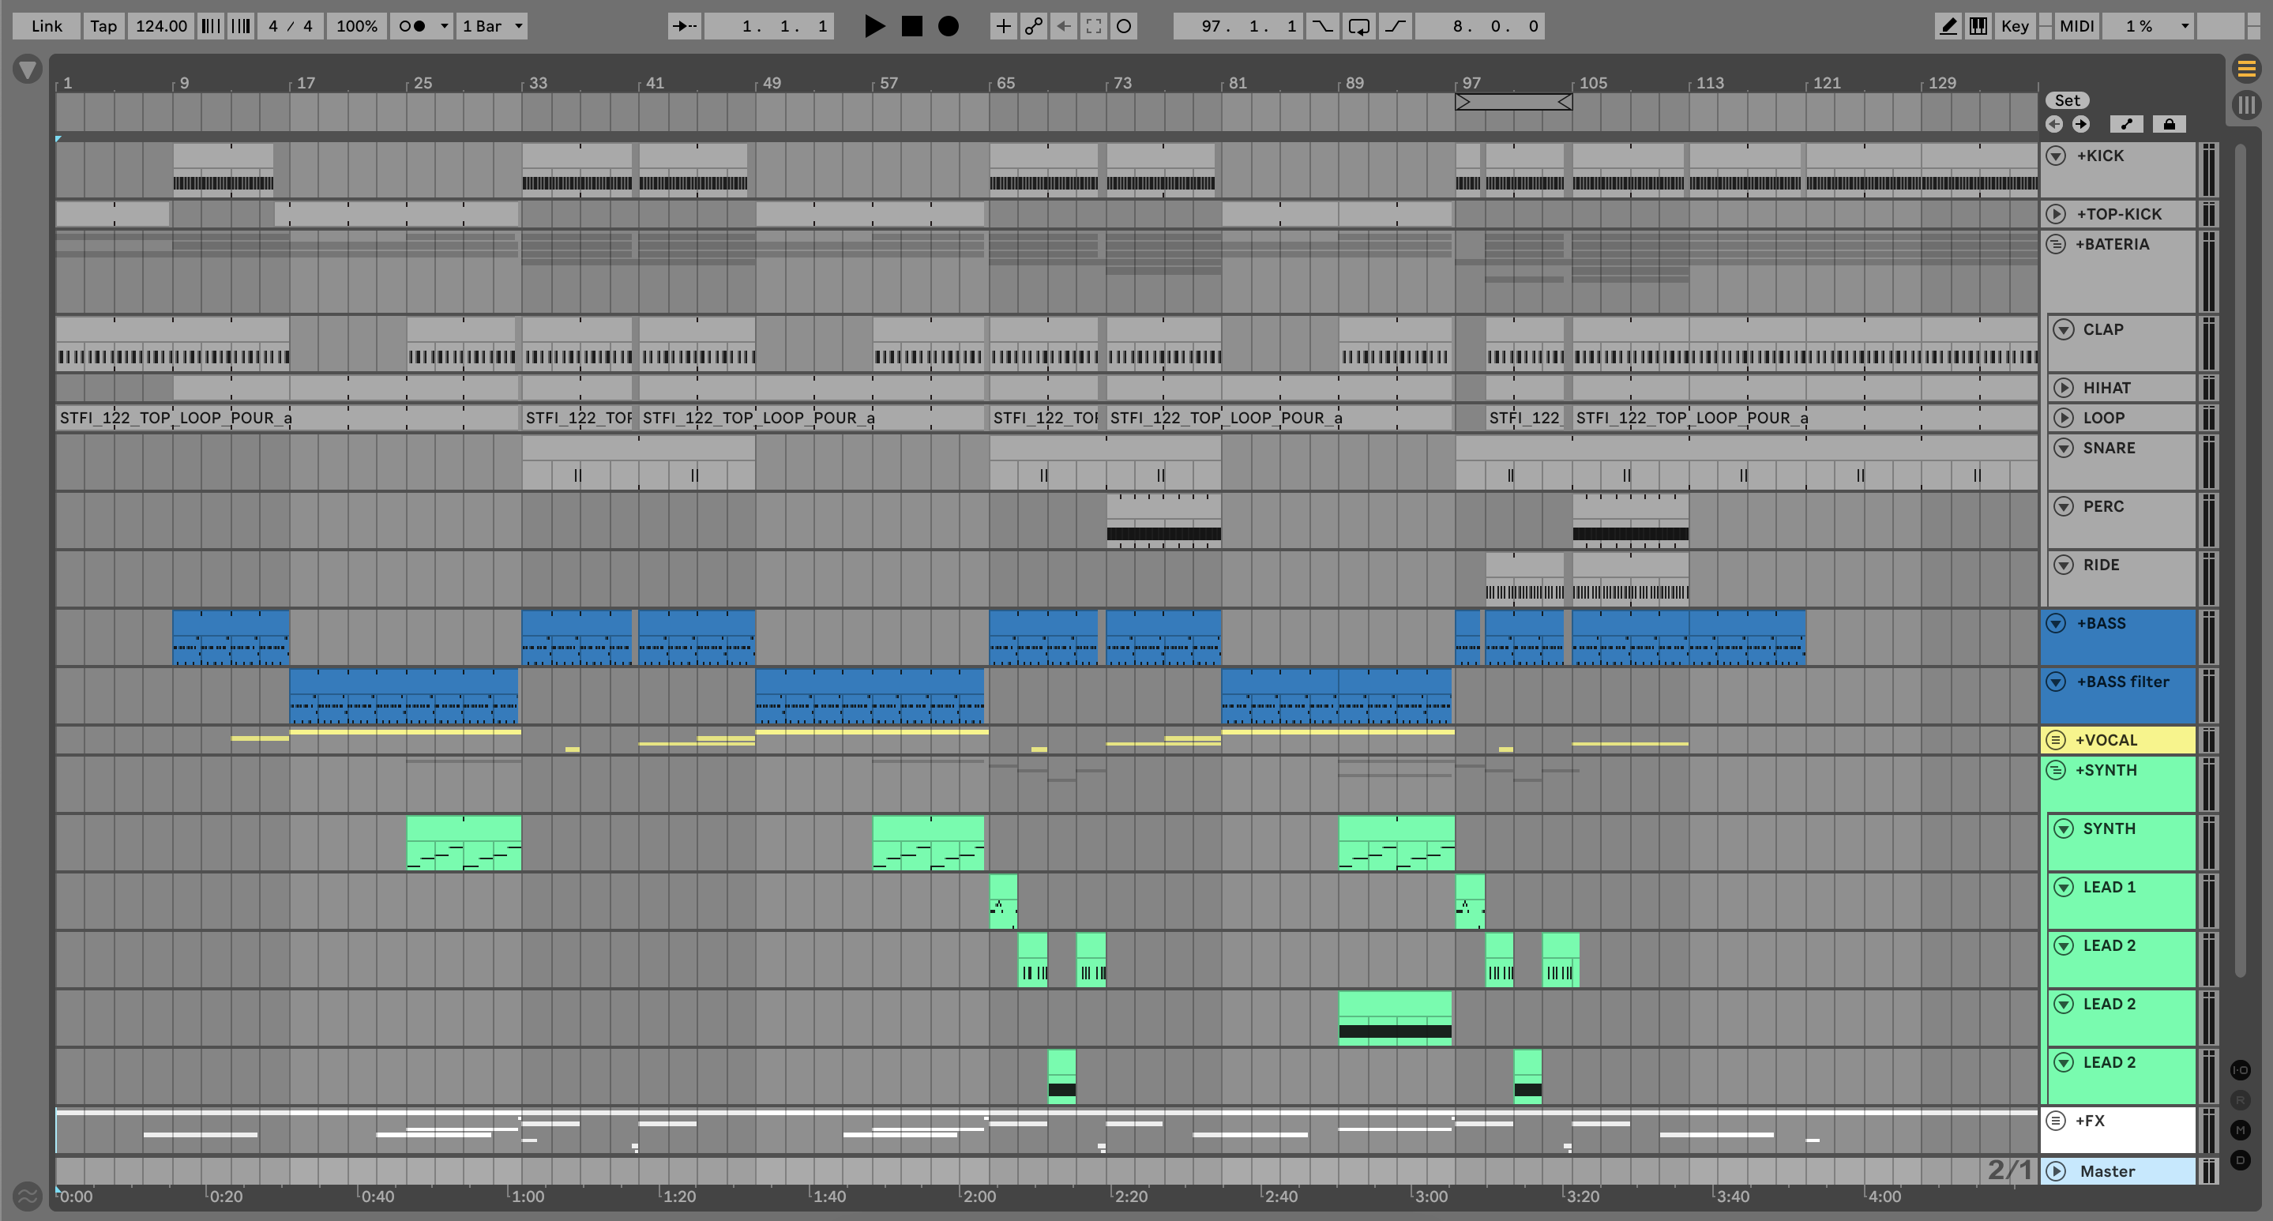
Task: Select the RIDE track title
Action: [x=2100, y=565]
